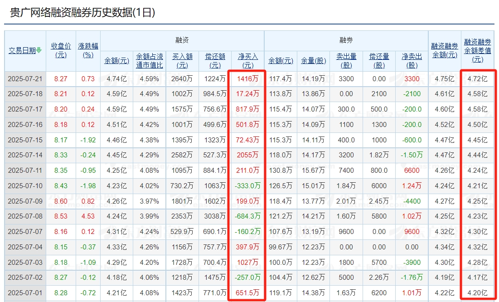
Task: Click net buy value 2055万
Action: click(247, 155)
